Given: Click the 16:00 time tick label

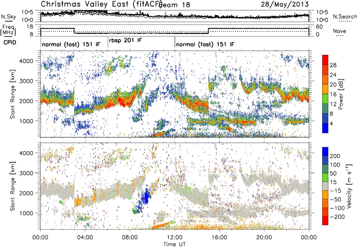Looking at the screenshot, I should click(219, 238).
